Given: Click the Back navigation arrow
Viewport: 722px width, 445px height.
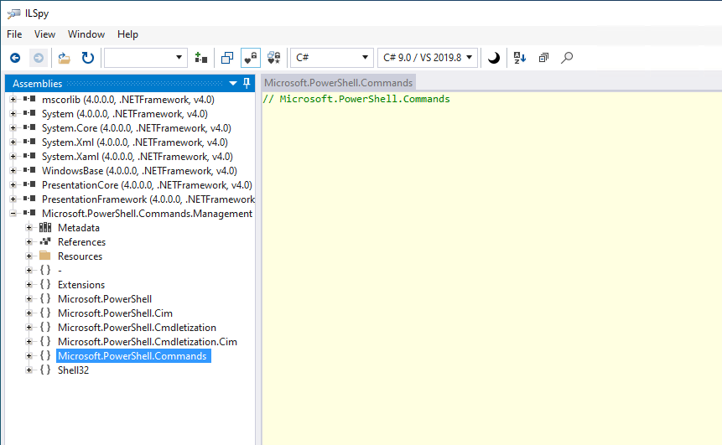Looking at the screenshot, I should pos(15,58).
